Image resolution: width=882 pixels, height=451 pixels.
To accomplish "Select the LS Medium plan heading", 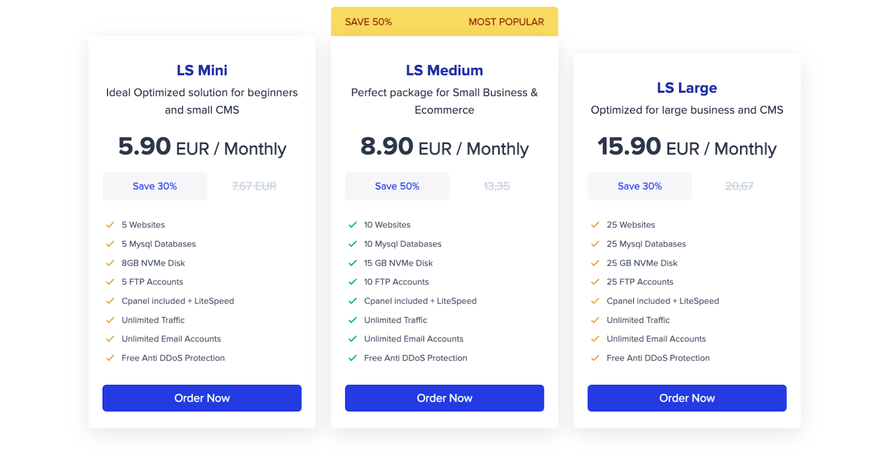I will point(444,71).
